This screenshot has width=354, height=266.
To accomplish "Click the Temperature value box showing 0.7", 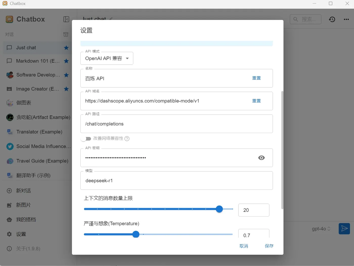I will (254, 234).
